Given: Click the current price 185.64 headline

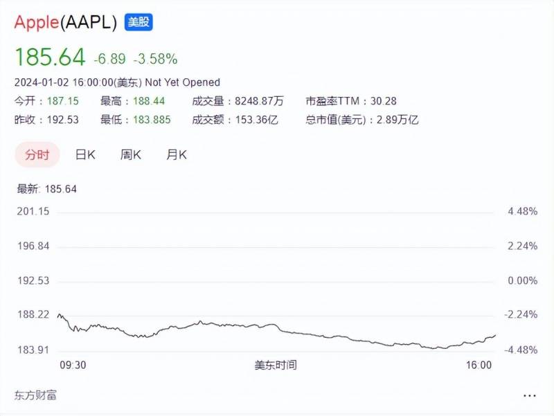Looking at the screenshot, I should coord(50,57).
